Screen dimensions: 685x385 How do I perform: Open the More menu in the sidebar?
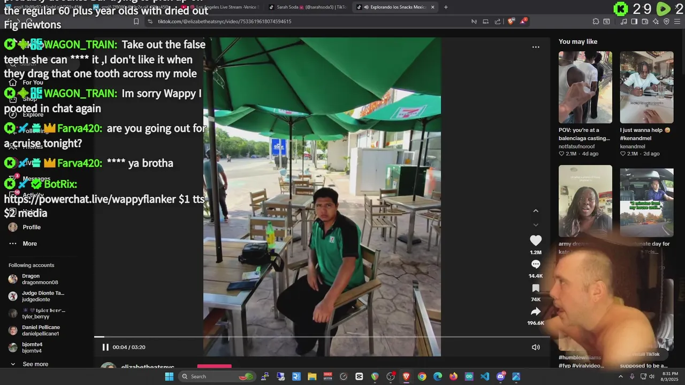point(30,243)
